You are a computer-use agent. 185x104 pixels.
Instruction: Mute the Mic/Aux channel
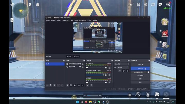tap(106, 68)
